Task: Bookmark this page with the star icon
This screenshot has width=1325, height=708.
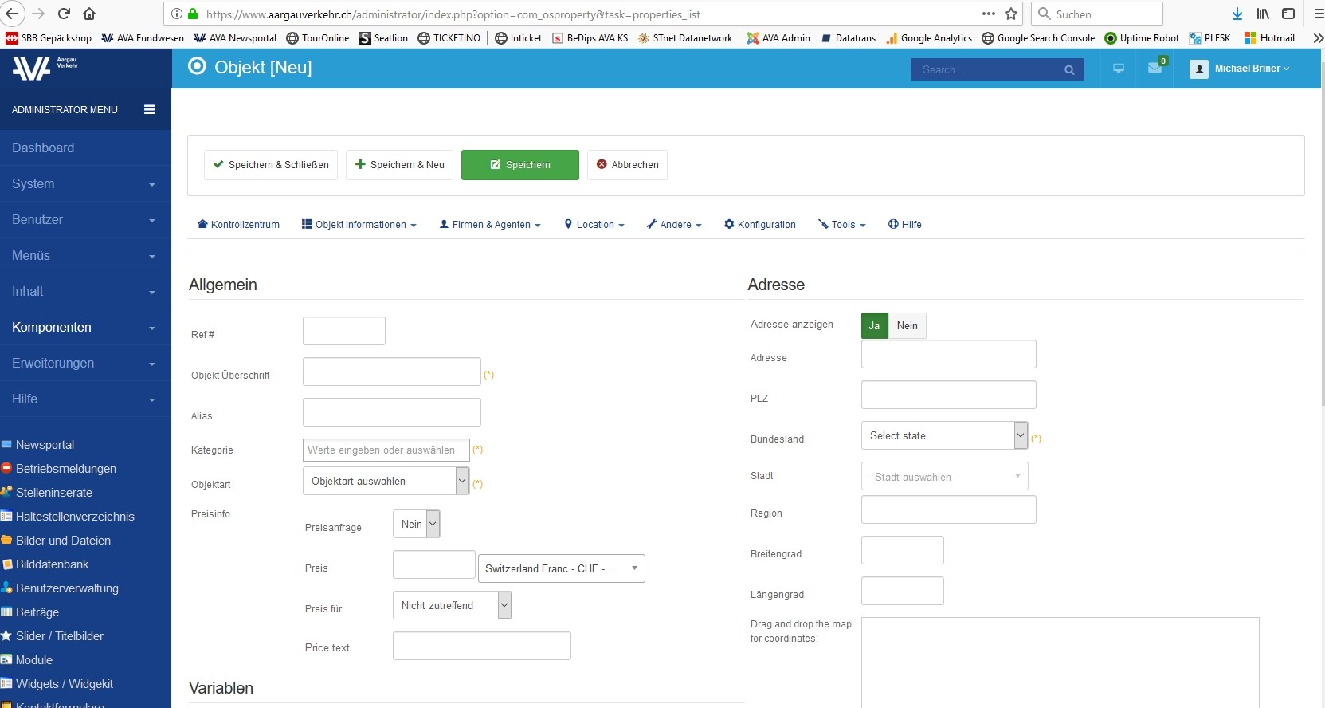Action: 1011,14
